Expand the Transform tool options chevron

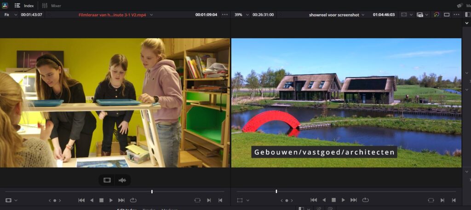(247, 200)
